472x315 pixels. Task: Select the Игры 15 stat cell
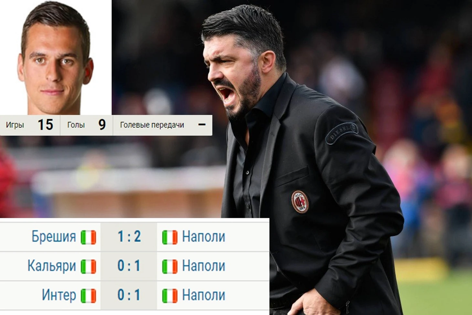point(30,125)
